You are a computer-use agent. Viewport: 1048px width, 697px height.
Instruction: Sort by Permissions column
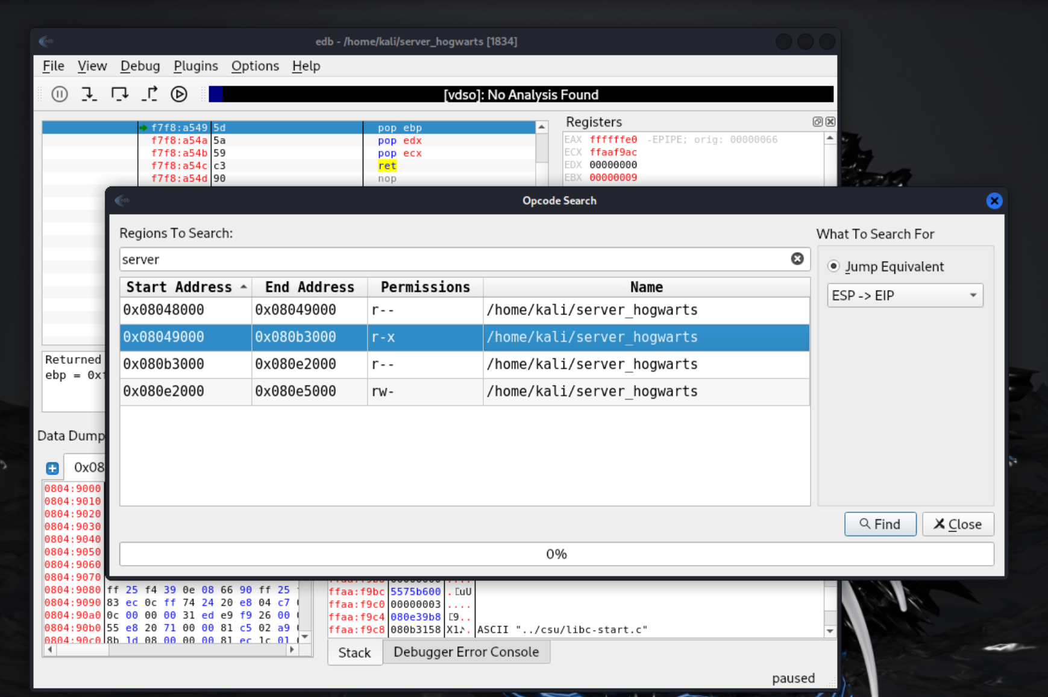point(425,287)
